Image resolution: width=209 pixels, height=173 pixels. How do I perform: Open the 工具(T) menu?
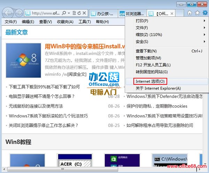(85, 22)
